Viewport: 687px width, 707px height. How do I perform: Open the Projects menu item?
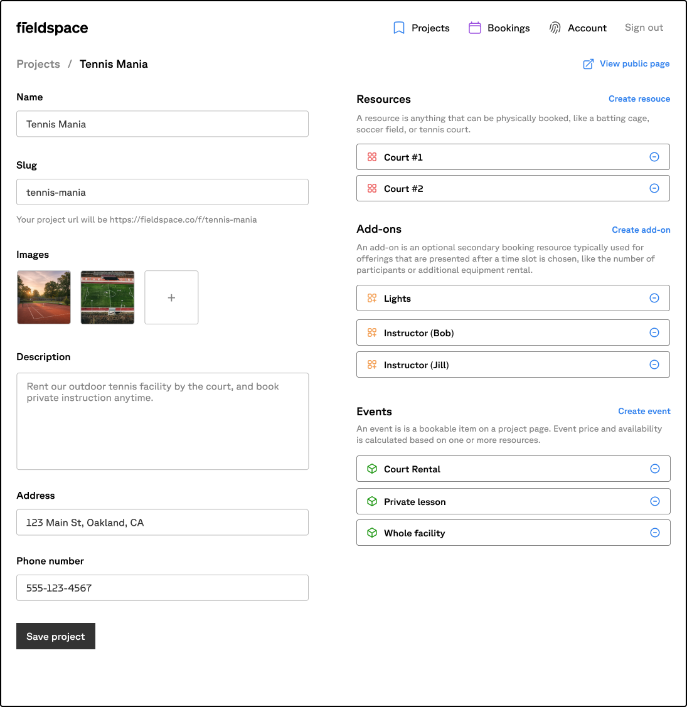click(x=430, y=28)
